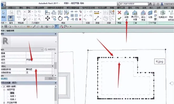Open the properties help link
This screenshot has width=174, height=104.
(x=4, y=79)
